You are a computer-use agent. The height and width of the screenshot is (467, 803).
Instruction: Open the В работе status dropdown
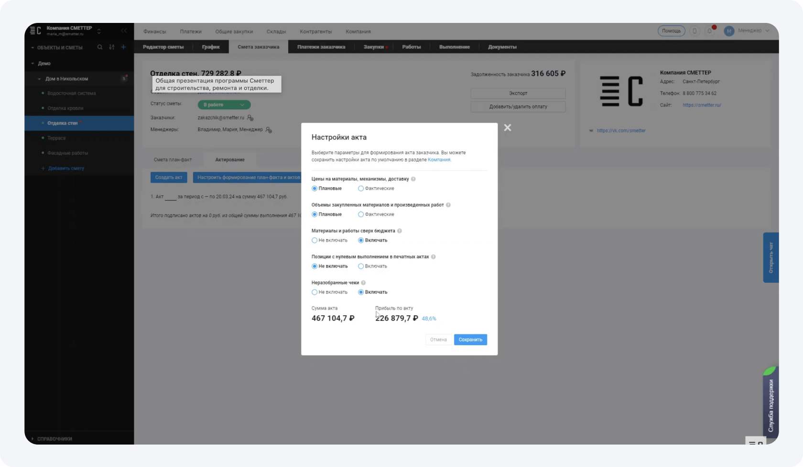(x=224, y=105)
